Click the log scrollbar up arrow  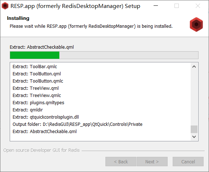[x=194, y=67]
